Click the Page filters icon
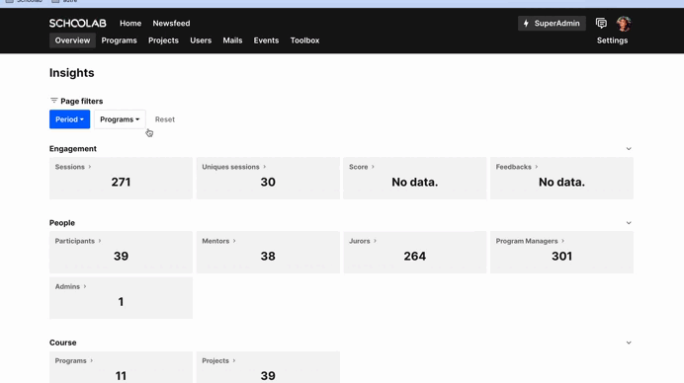 tap(54, 101)
